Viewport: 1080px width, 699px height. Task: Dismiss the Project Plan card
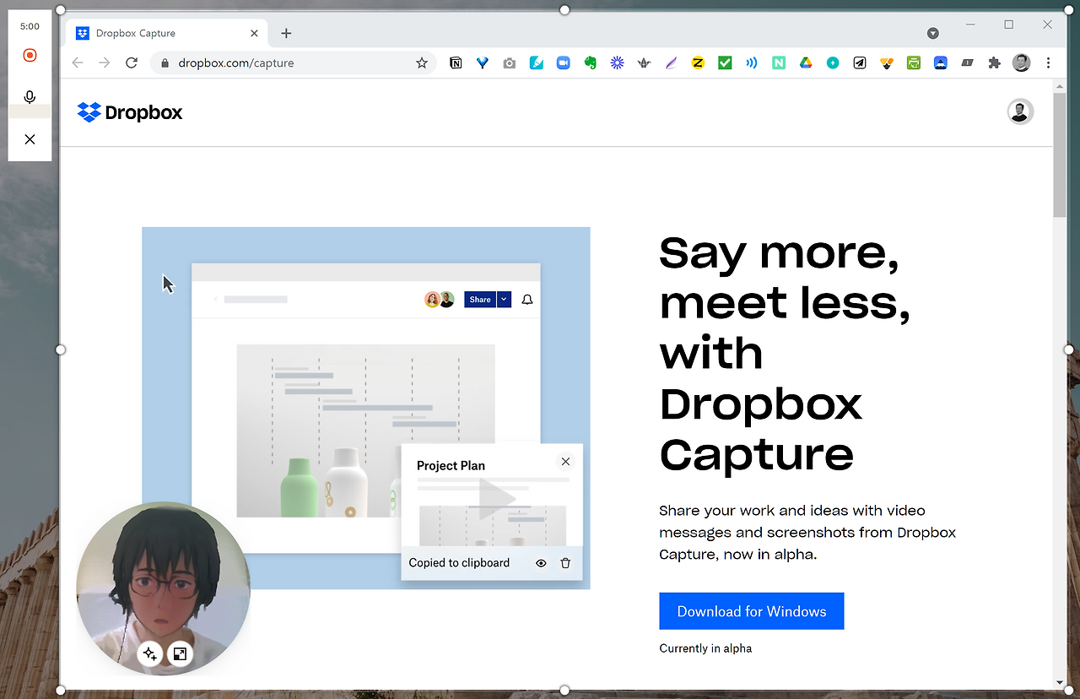tap(565, 462)
